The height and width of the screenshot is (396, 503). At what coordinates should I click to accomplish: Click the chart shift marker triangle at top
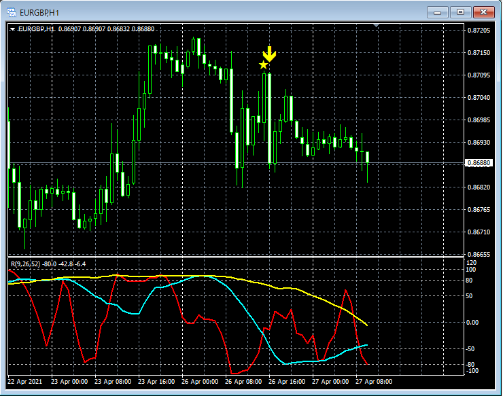pyautogui.click(x=377, y=25)
